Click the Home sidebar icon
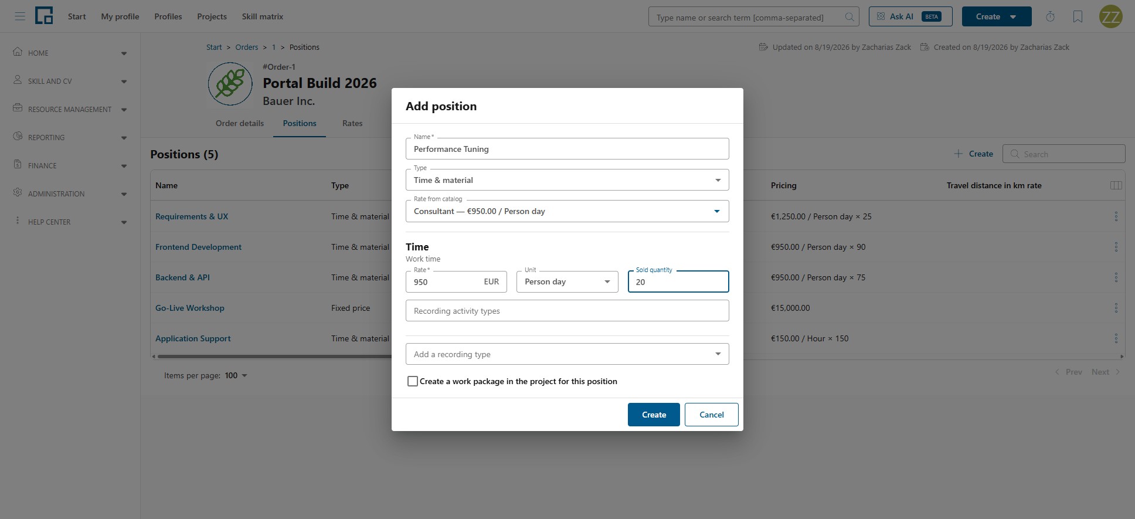 (18, 52)
